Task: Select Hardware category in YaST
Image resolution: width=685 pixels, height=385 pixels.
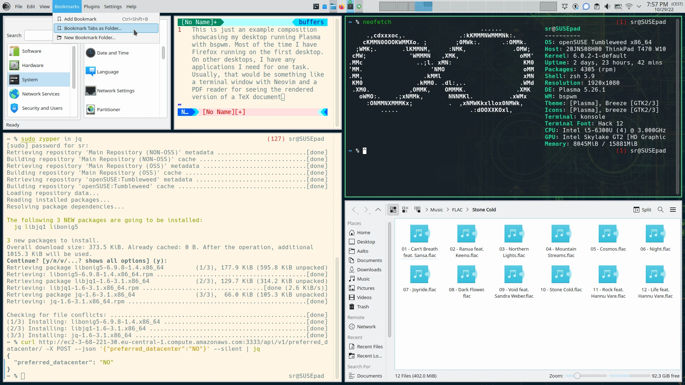Action: [x=39, y=65]
